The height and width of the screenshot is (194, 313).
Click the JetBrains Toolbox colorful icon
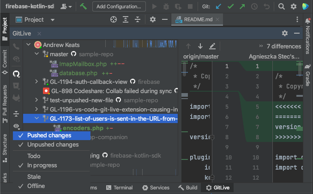[x=305, y=6]
